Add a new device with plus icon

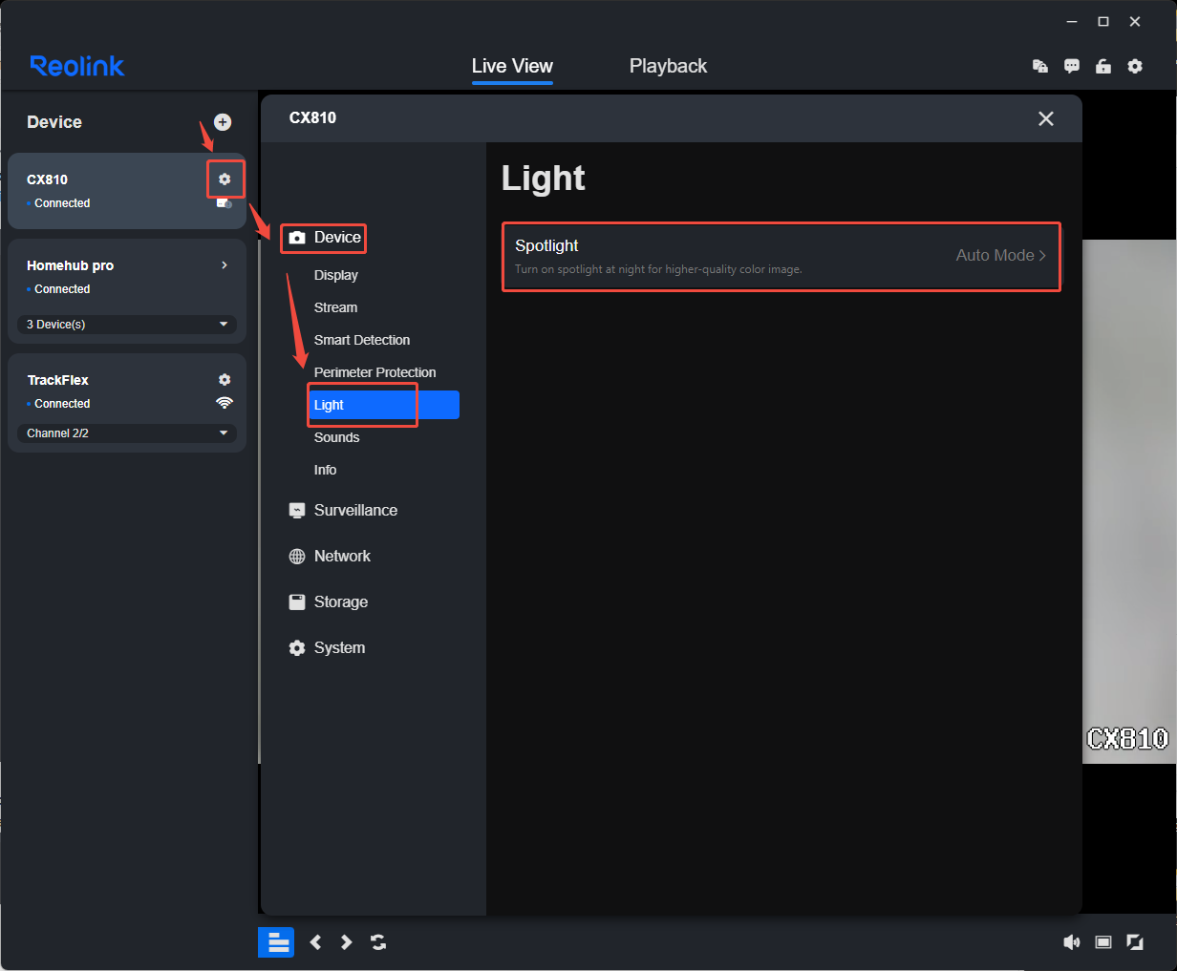(x=223, y=122)
